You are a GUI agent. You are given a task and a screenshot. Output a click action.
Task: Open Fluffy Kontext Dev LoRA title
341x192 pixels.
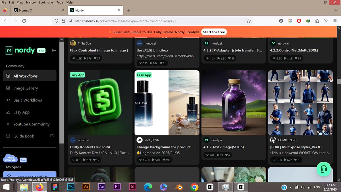[90, 147]
